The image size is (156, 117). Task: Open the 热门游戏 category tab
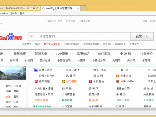(104, 54)
